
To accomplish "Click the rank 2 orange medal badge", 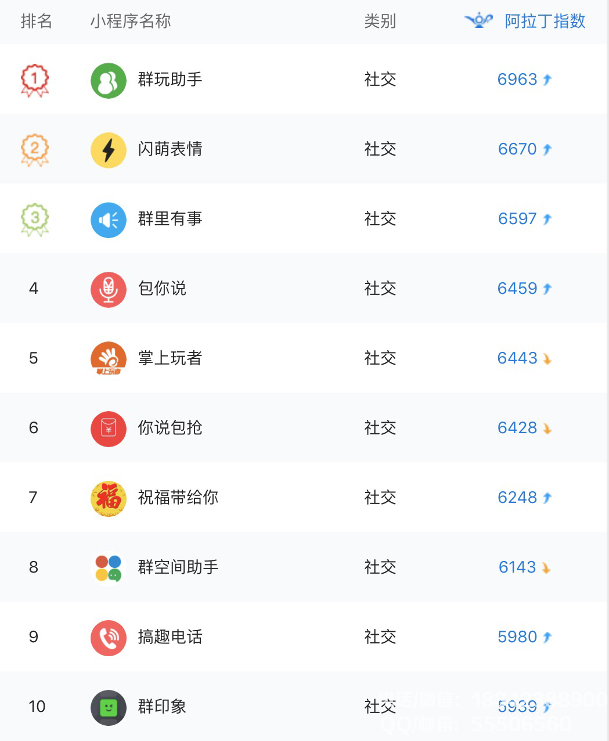I will (x=35, y=150).
